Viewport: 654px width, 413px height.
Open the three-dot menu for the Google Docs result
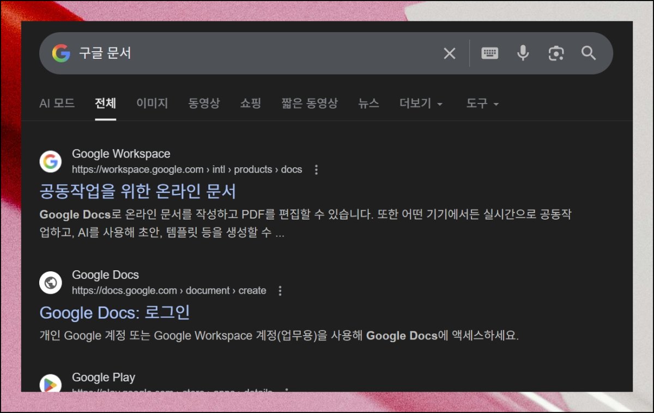pos(280,290)
